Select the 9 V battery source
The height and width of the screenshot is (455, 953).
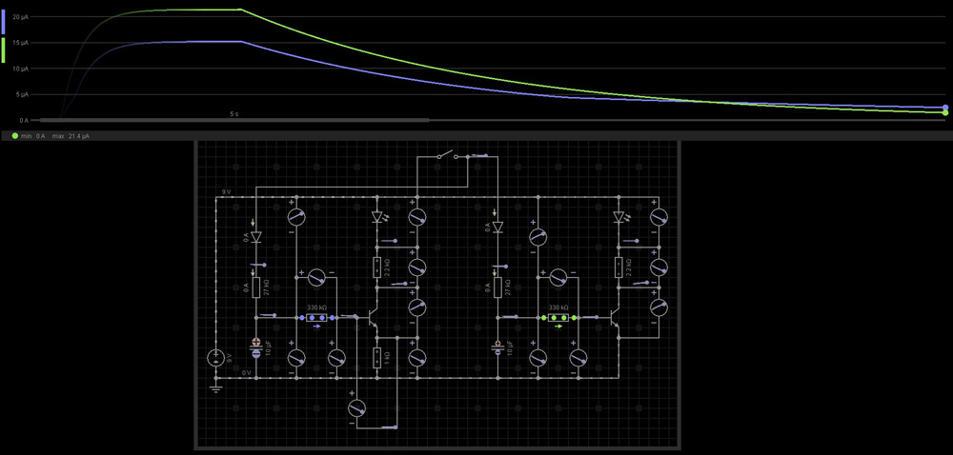pyautogui.click(x=216, y=358)
